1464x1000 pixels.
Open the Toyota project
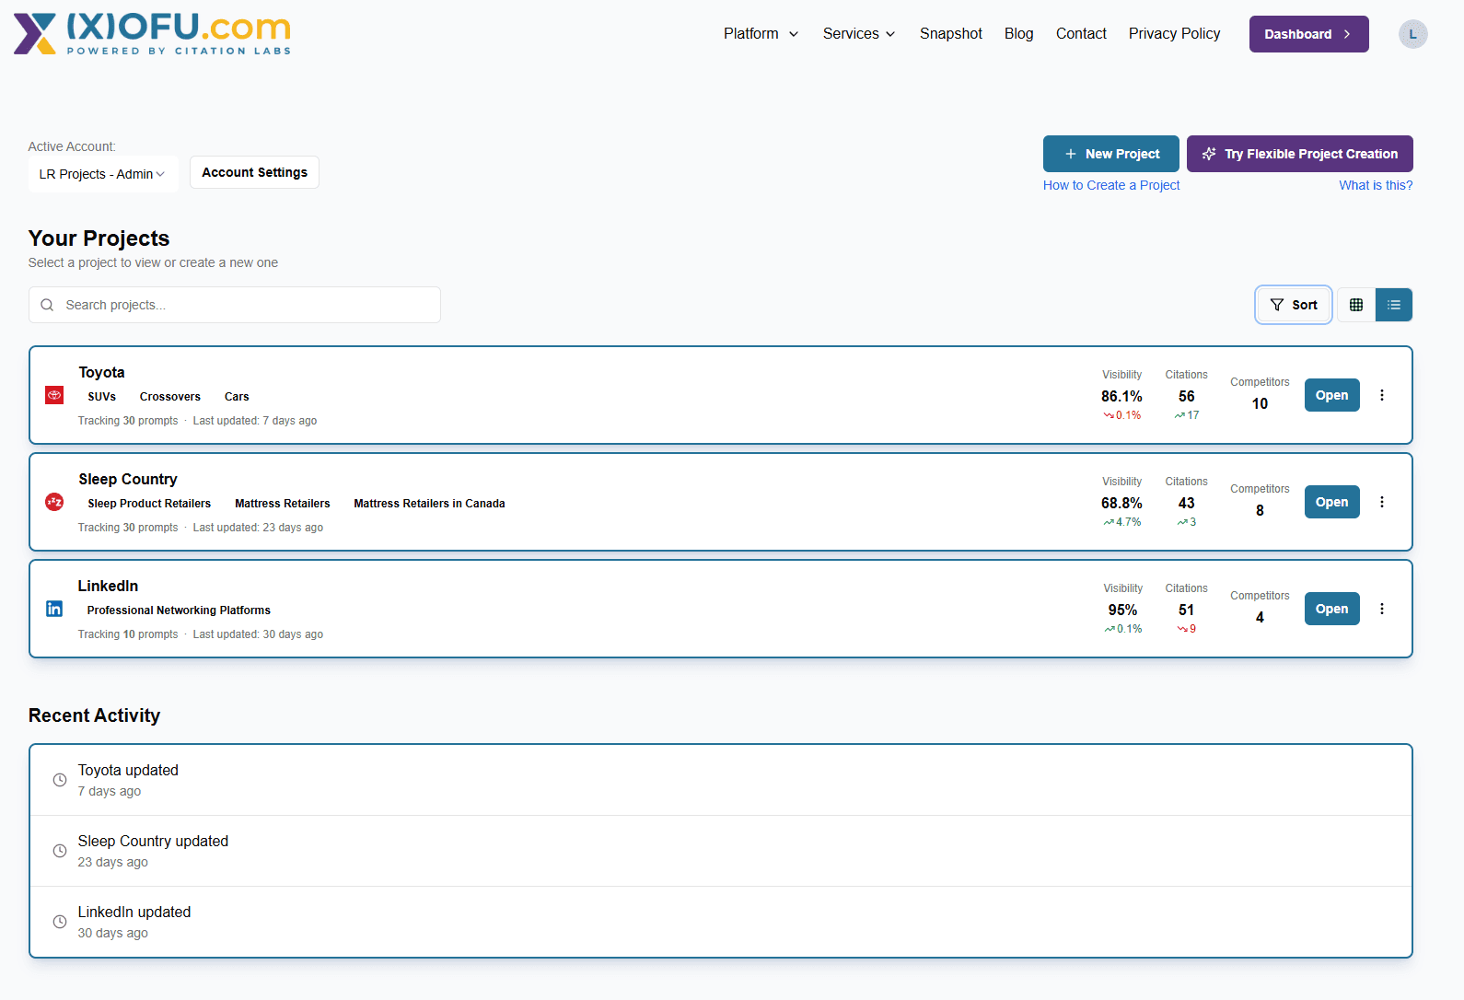click(x=1331, y=395)
